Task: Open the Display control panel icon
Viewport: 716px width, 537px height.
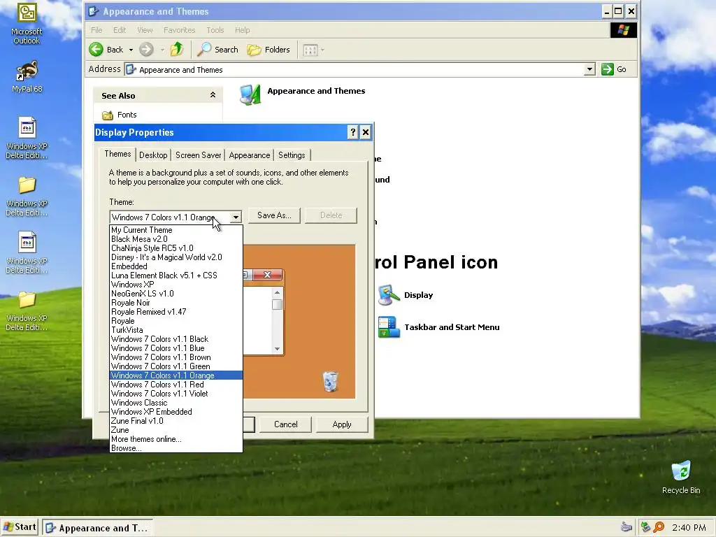Action: tap(389, 295)
